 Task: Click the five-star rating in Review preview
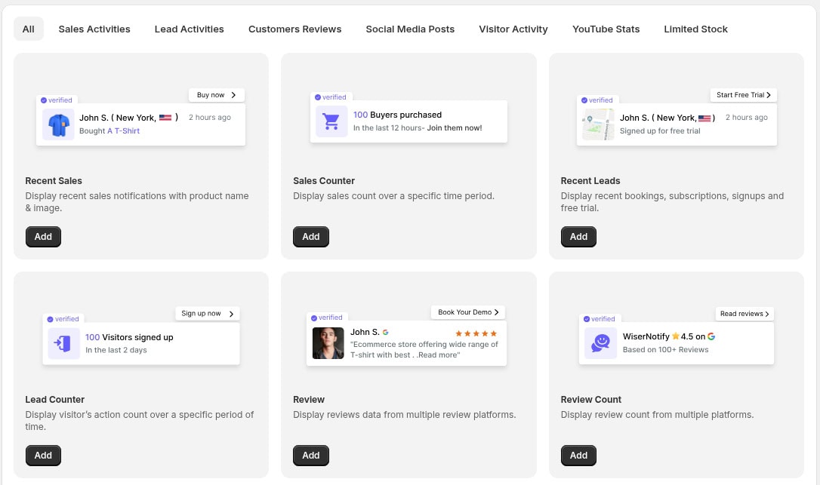coord(476,333)
